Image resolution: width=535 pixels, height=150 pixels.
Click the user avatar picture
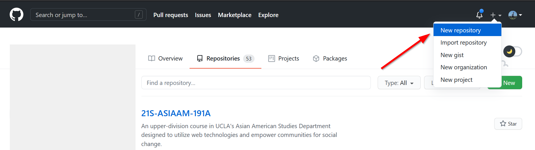(512, 15)
